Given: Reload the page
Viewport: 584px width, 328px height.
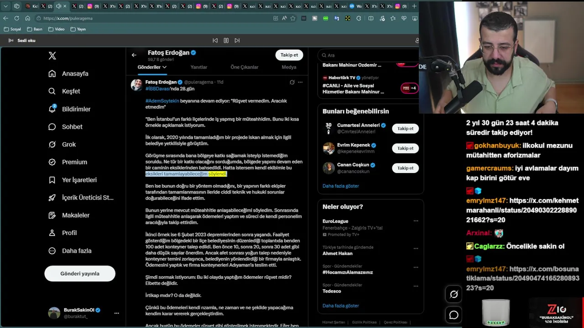Looking at the screenshot, I should click(x=16, y=18).
